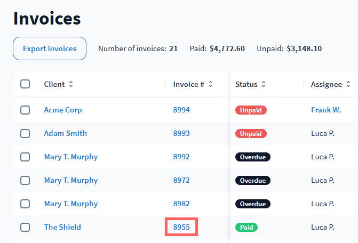358x243 pixels.
Task: Click the Unpaid badge on Acme Corp row
Action: coord(251,110)
